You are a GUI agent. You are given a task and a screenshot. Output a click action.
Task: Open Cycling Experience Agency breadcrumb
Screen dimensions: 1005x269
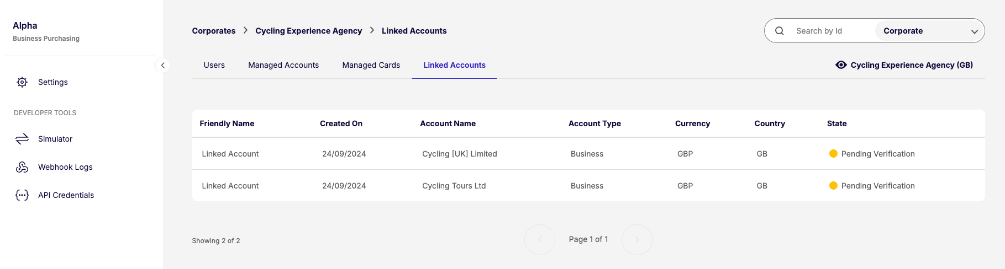[308, 31]
